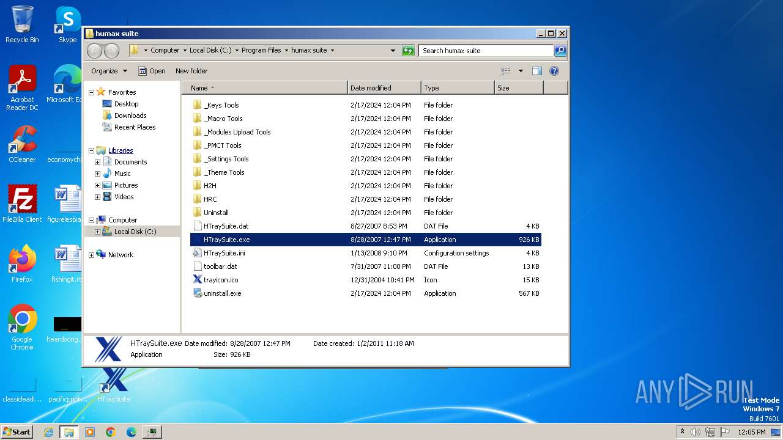The height and width of the screenshot is (440, 783).
Task: Click the New folder toolbar button
Action: 191,71
